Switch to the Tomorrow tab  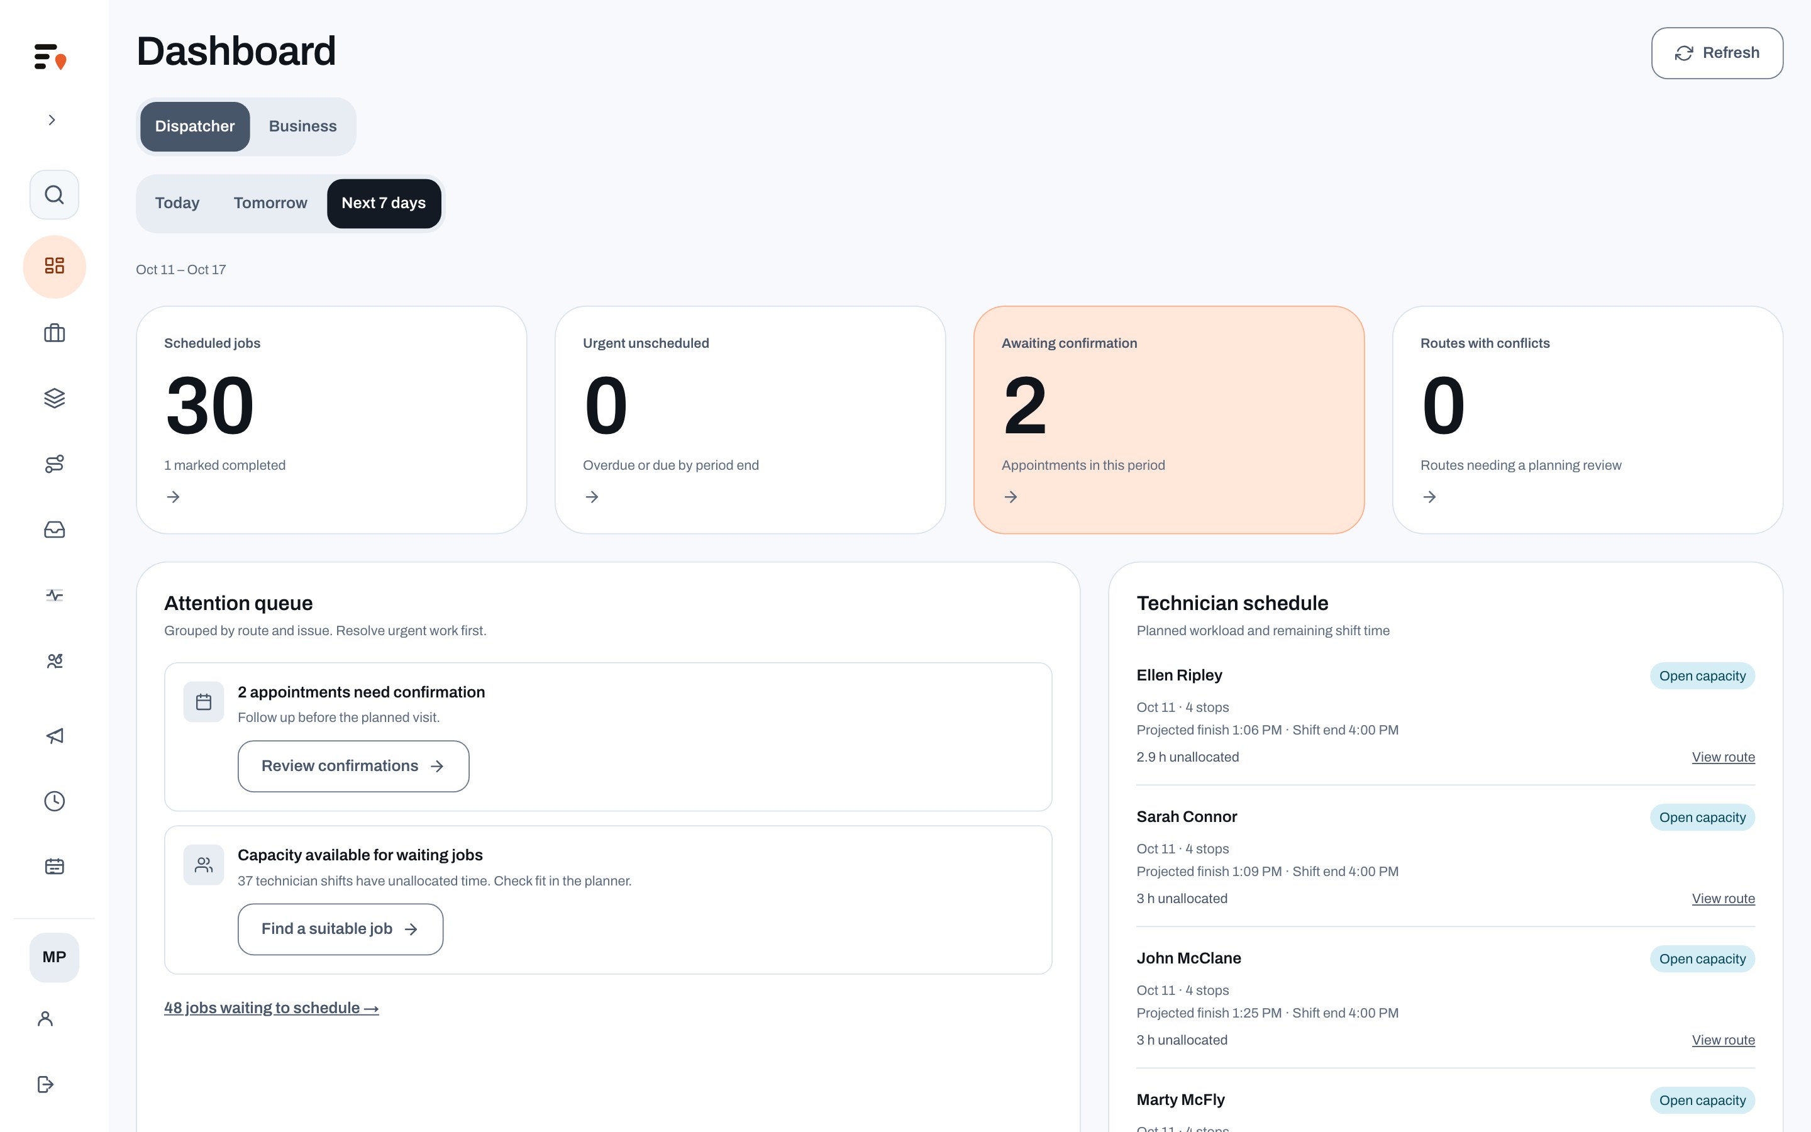coord(270,203)
